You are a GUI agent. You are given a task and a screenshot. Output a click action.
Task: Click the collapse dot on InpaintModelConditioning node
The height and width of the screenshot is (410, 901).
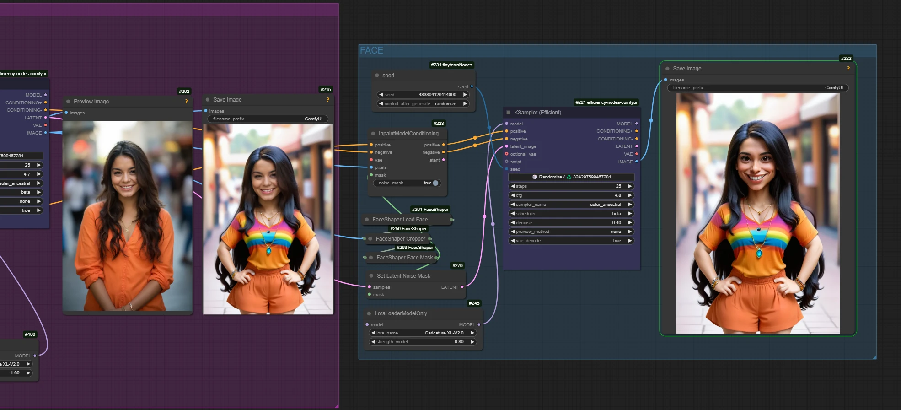pos(373,134)
